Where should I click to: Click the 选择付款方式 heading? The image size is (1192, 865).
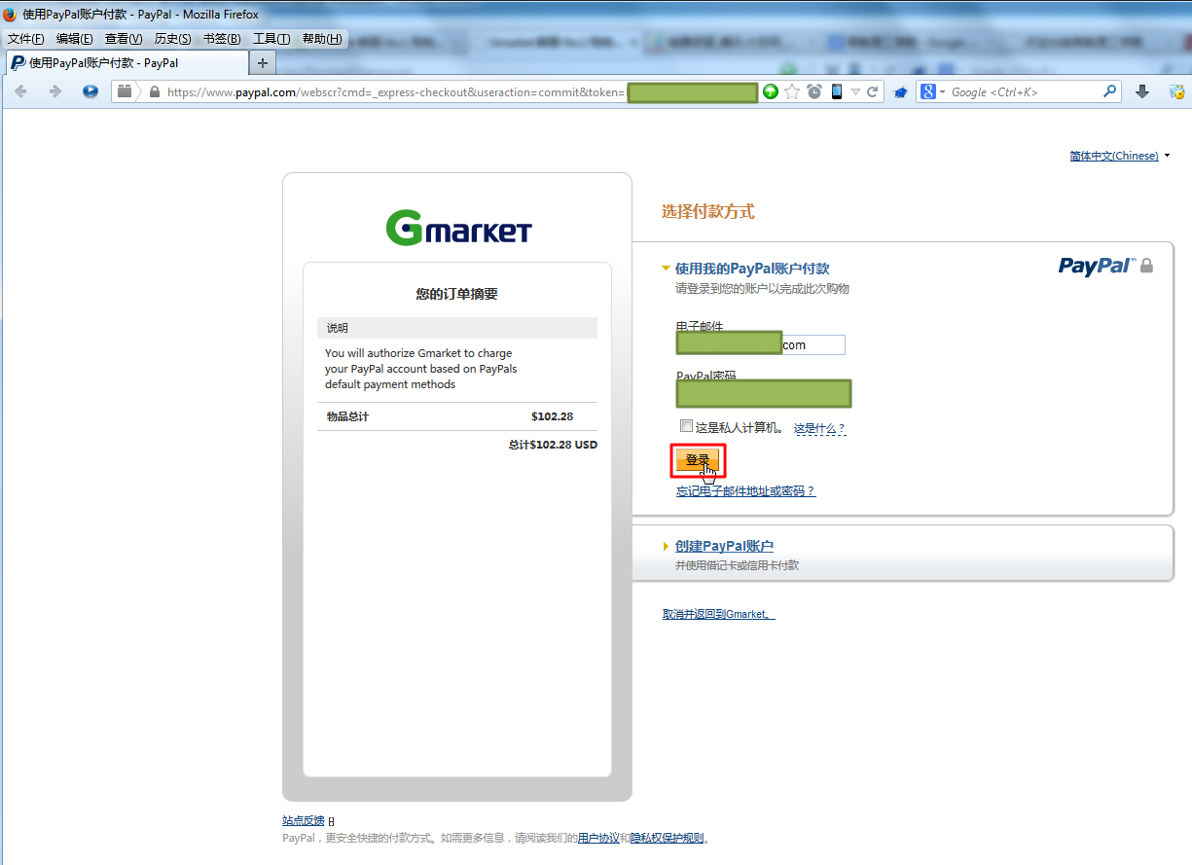(x=707, y=211)
